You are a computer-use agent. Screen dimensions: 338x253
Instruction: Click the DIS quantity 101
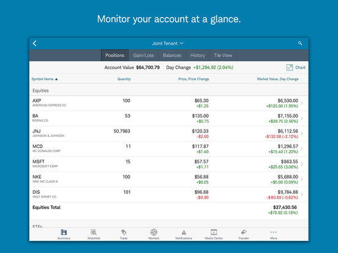[x=127, y=192]
